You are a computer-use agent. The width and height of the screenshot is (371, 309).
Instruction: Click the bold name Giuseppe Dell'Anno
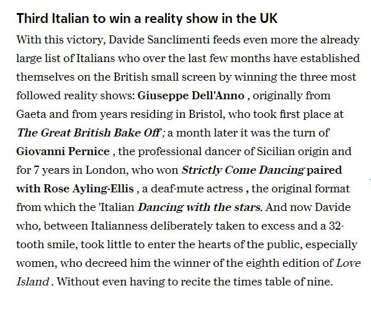tap(191, 96)
